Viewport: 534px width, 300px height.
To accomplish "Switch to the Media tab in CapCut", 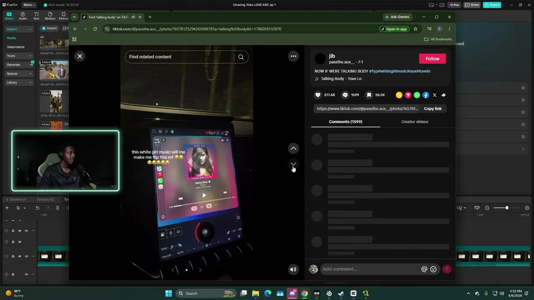I will [x=9, y=16].
